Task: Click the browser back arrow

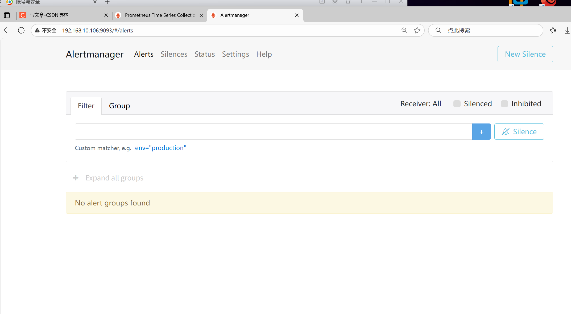Action: pos(7,30)
